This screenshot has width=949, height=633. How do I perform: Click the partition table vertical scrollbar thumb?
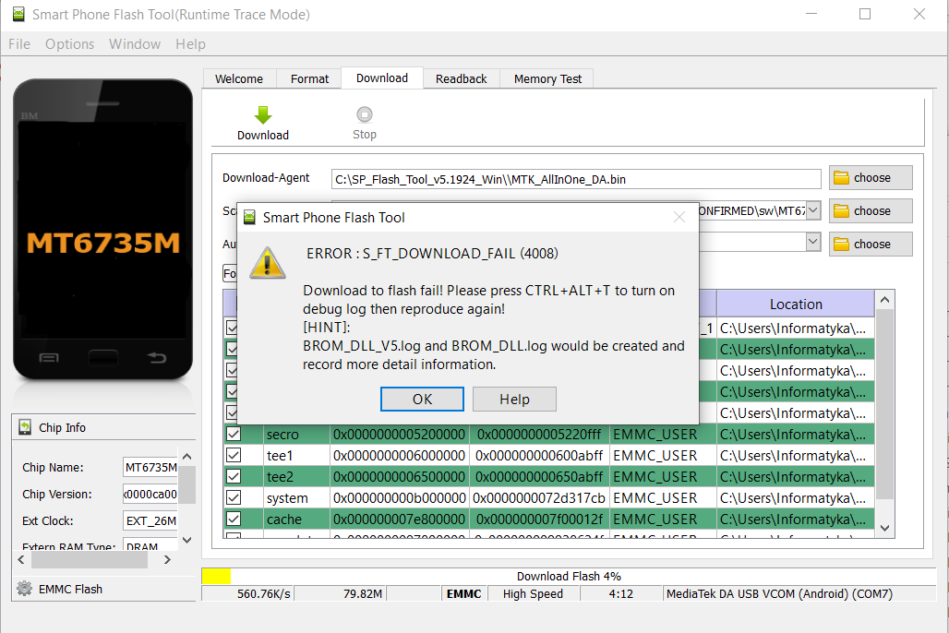[x=885, y=404]
